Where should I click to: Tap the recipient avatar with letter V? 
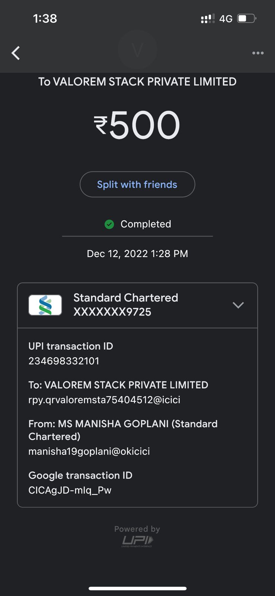coord(137,50)
